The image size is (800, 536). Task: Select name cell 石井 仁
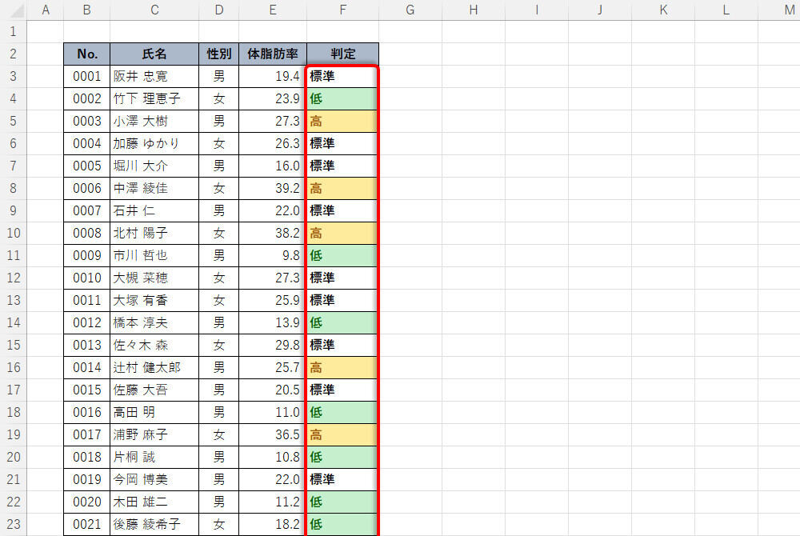154,210
